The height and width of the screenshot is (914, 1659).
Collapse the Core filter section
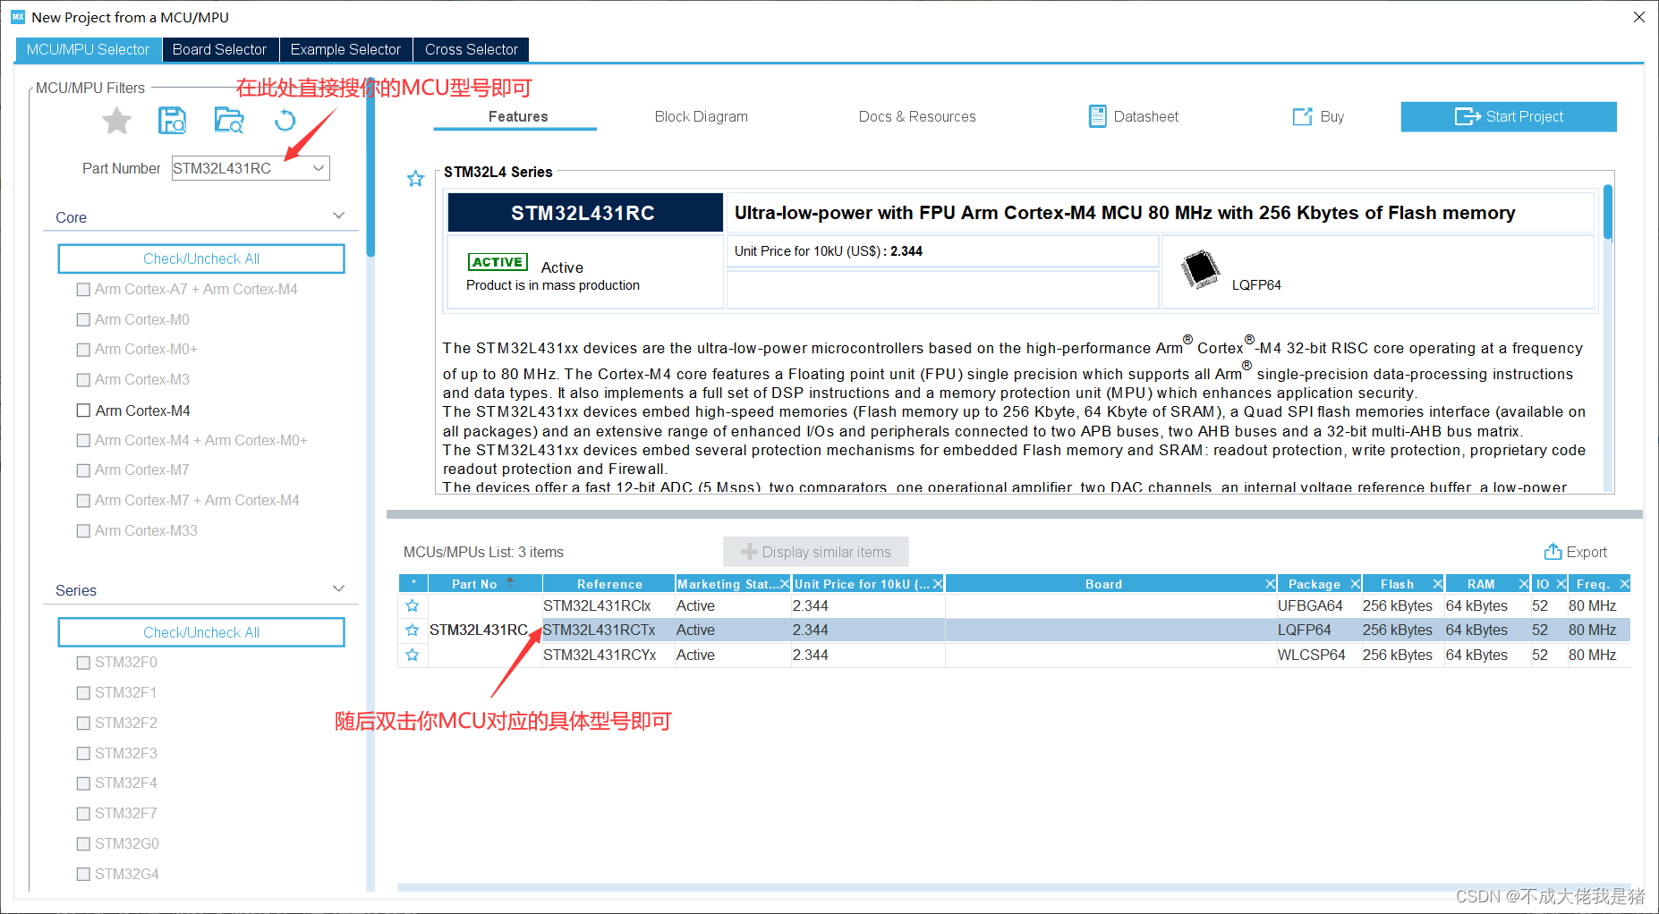tap(338, 216)
